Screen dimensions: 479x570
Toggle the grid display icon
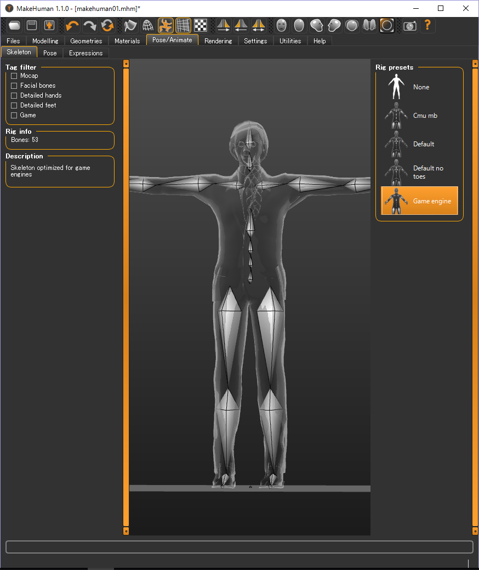183,25
